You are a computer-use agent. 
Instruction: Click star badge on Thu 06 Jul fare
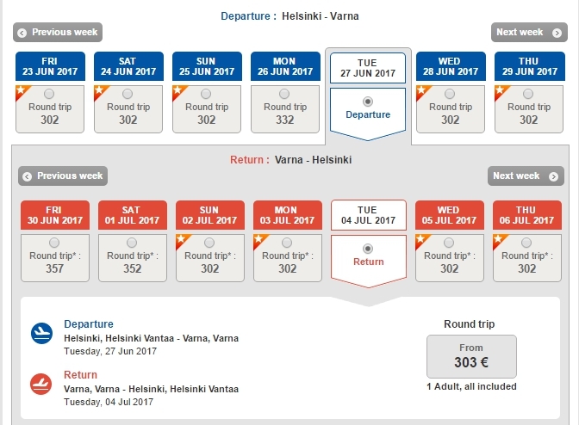(x=497, y=238)
